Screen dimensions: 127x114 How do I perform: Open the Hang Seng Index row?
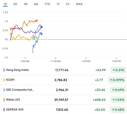[63, 70]
